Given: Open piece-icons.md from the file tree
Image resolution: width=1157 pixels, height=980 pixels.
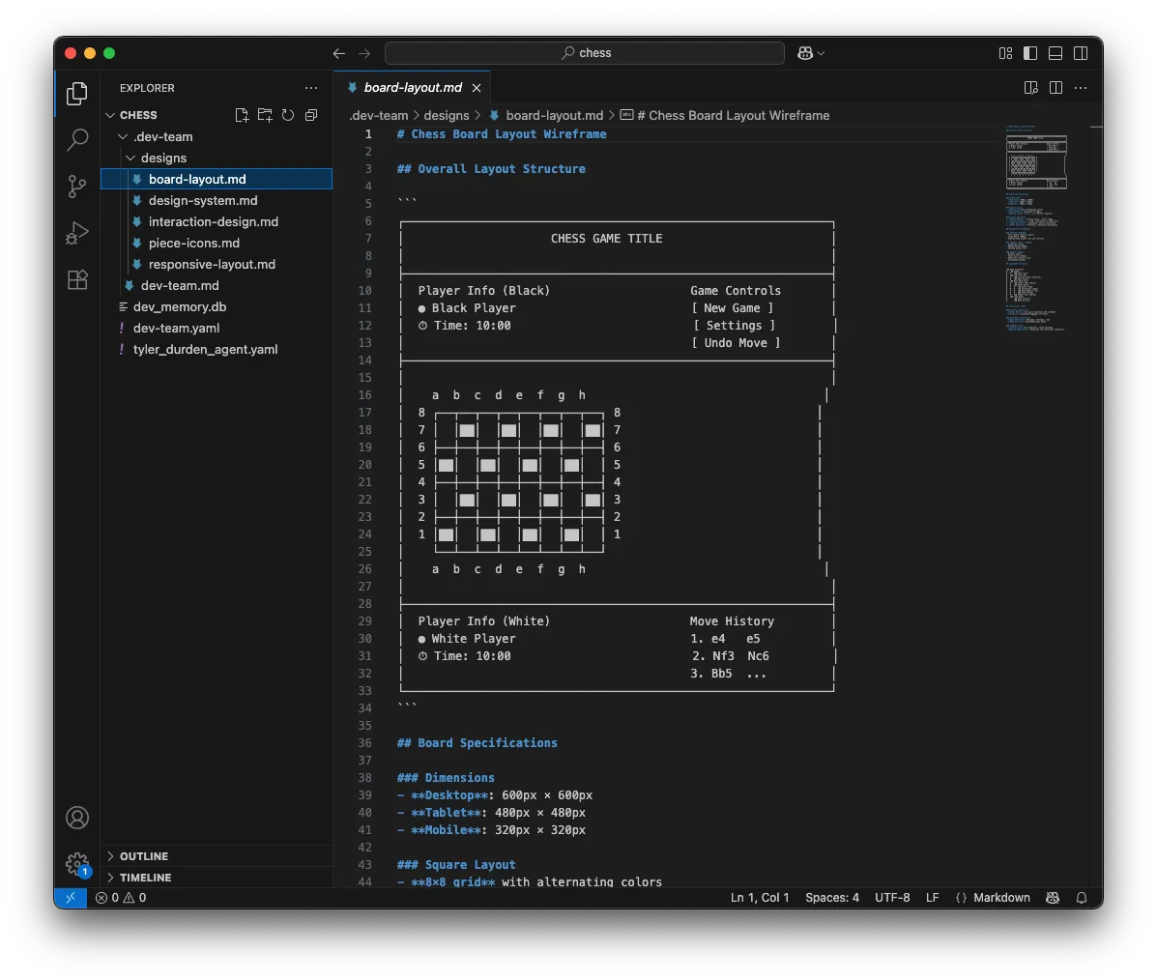Looking at the screenshot, I should point(193,244).
